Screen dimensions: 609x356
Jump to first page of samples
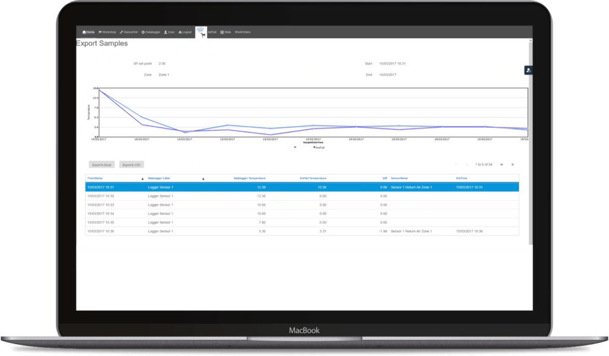[456, 165]
